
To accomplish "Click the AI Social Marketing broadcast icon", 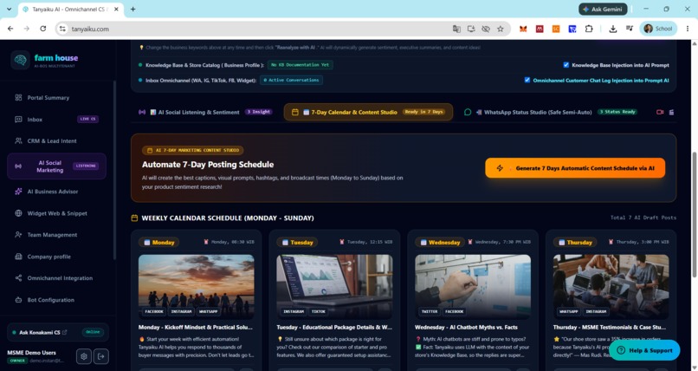I will [x=18, y=166].
